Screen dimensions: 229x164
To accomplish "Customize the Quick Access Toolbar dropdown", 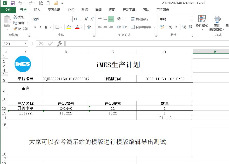I will [62, 3].
